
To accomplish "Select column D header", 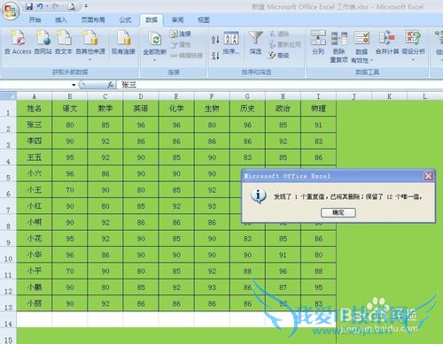I will [141, 96].
